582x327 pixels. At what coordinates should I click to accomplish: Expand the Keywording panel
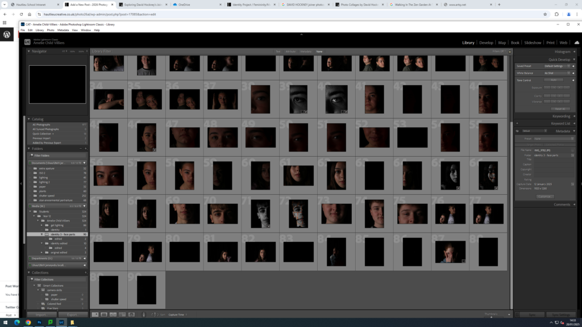coord(574,116)
